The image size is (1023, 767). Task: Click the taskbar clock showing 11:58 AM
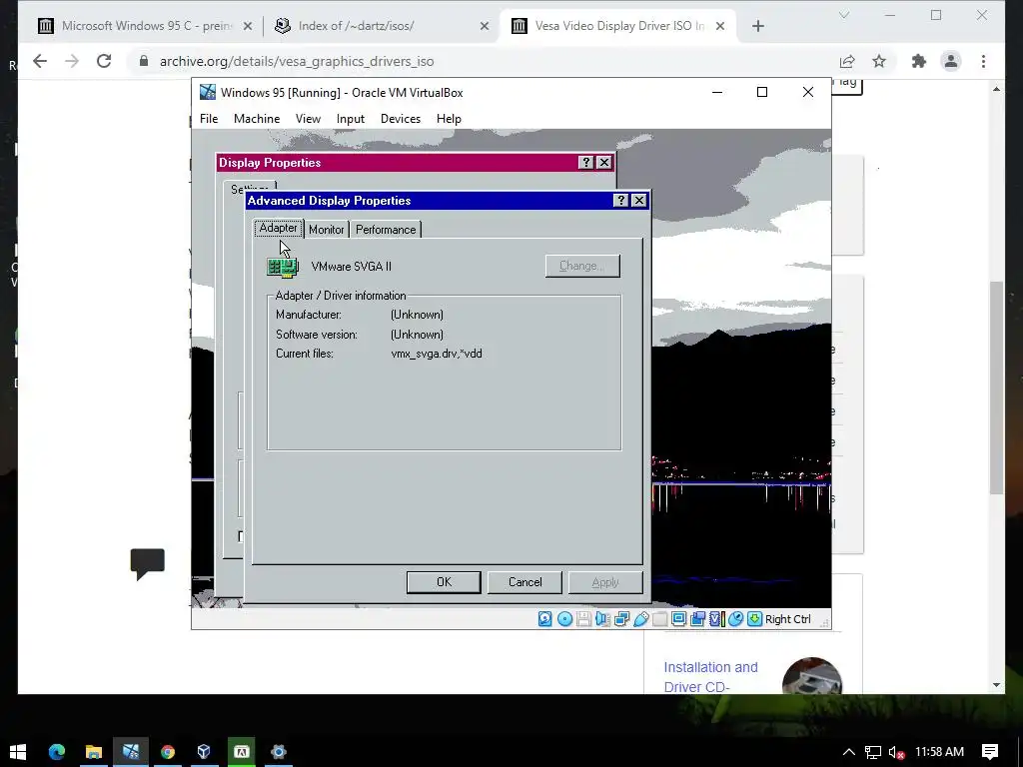(939, 752)
